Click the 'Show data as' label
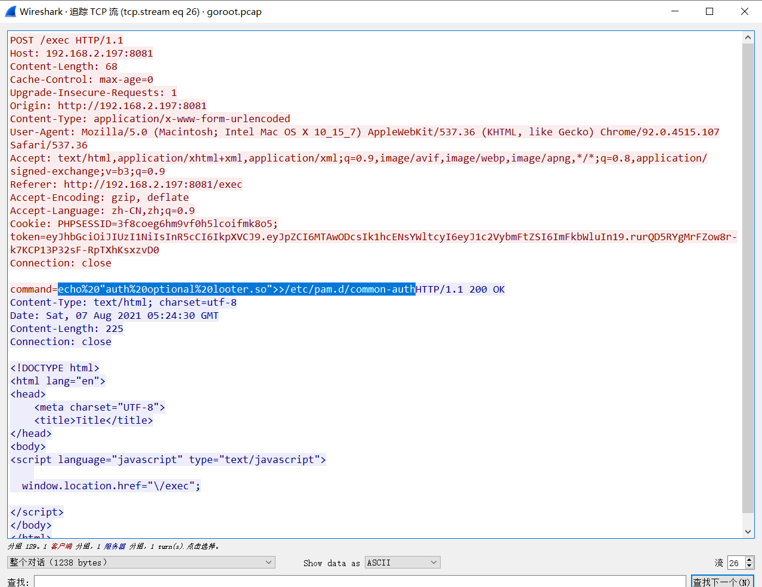Viewport: 762px width, 587px height. [x=332, y=563]
